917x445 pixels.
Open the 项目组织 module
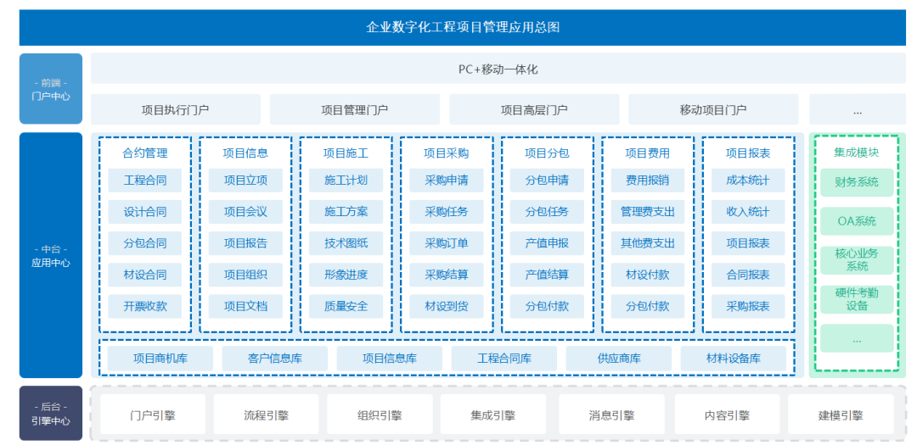pyautogui.click(x=245, y=275)
